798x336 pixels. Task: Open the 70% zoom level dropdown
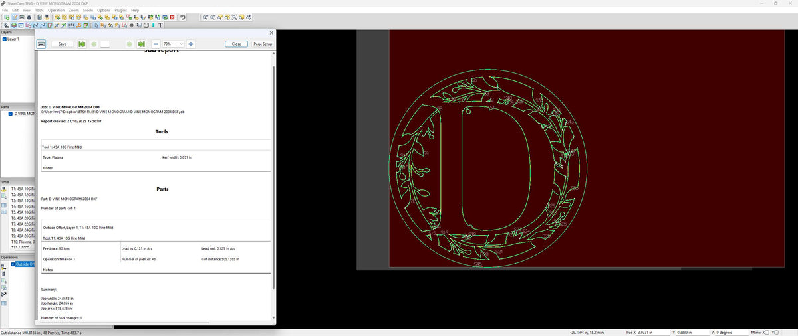(173, 44)
